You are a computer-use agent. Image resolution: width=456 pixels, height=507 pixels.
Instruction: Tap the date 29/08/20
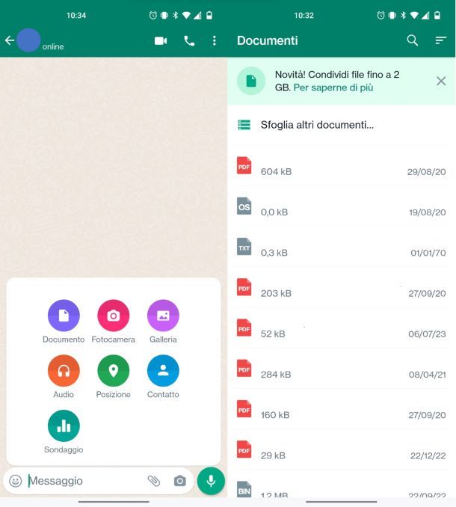point(427,172)
